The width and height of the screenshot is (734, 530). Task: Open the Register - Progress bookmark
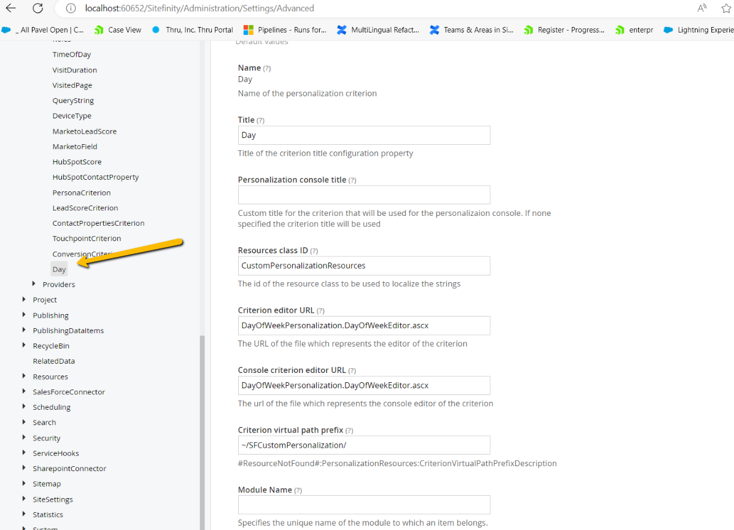pyautogui.click(x=564, y=30)
